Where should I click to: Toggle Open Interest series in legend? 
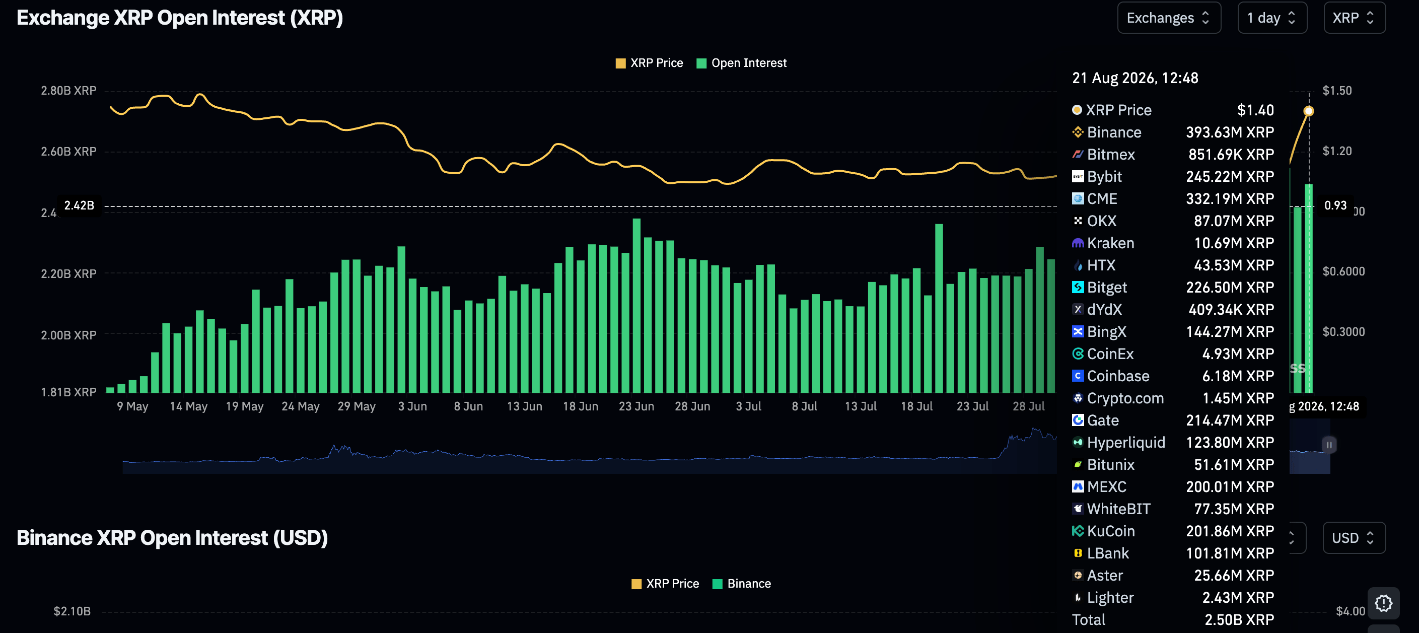pos(741,63)
